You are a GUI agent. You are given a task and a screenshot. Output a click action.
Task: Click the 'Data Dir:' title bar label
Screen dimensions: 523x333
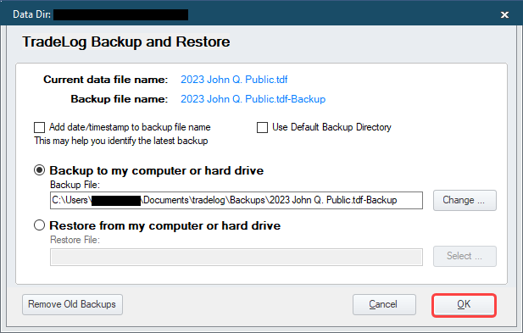point(31,14)
